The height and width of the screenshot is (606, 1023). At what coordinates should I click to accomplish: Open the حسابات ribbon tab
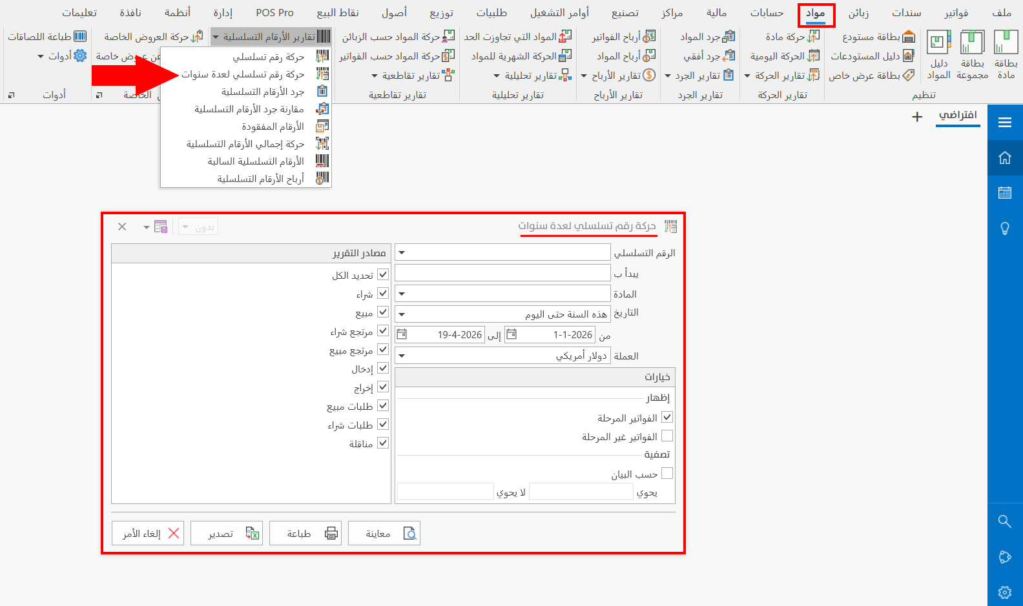coord(767,14)
